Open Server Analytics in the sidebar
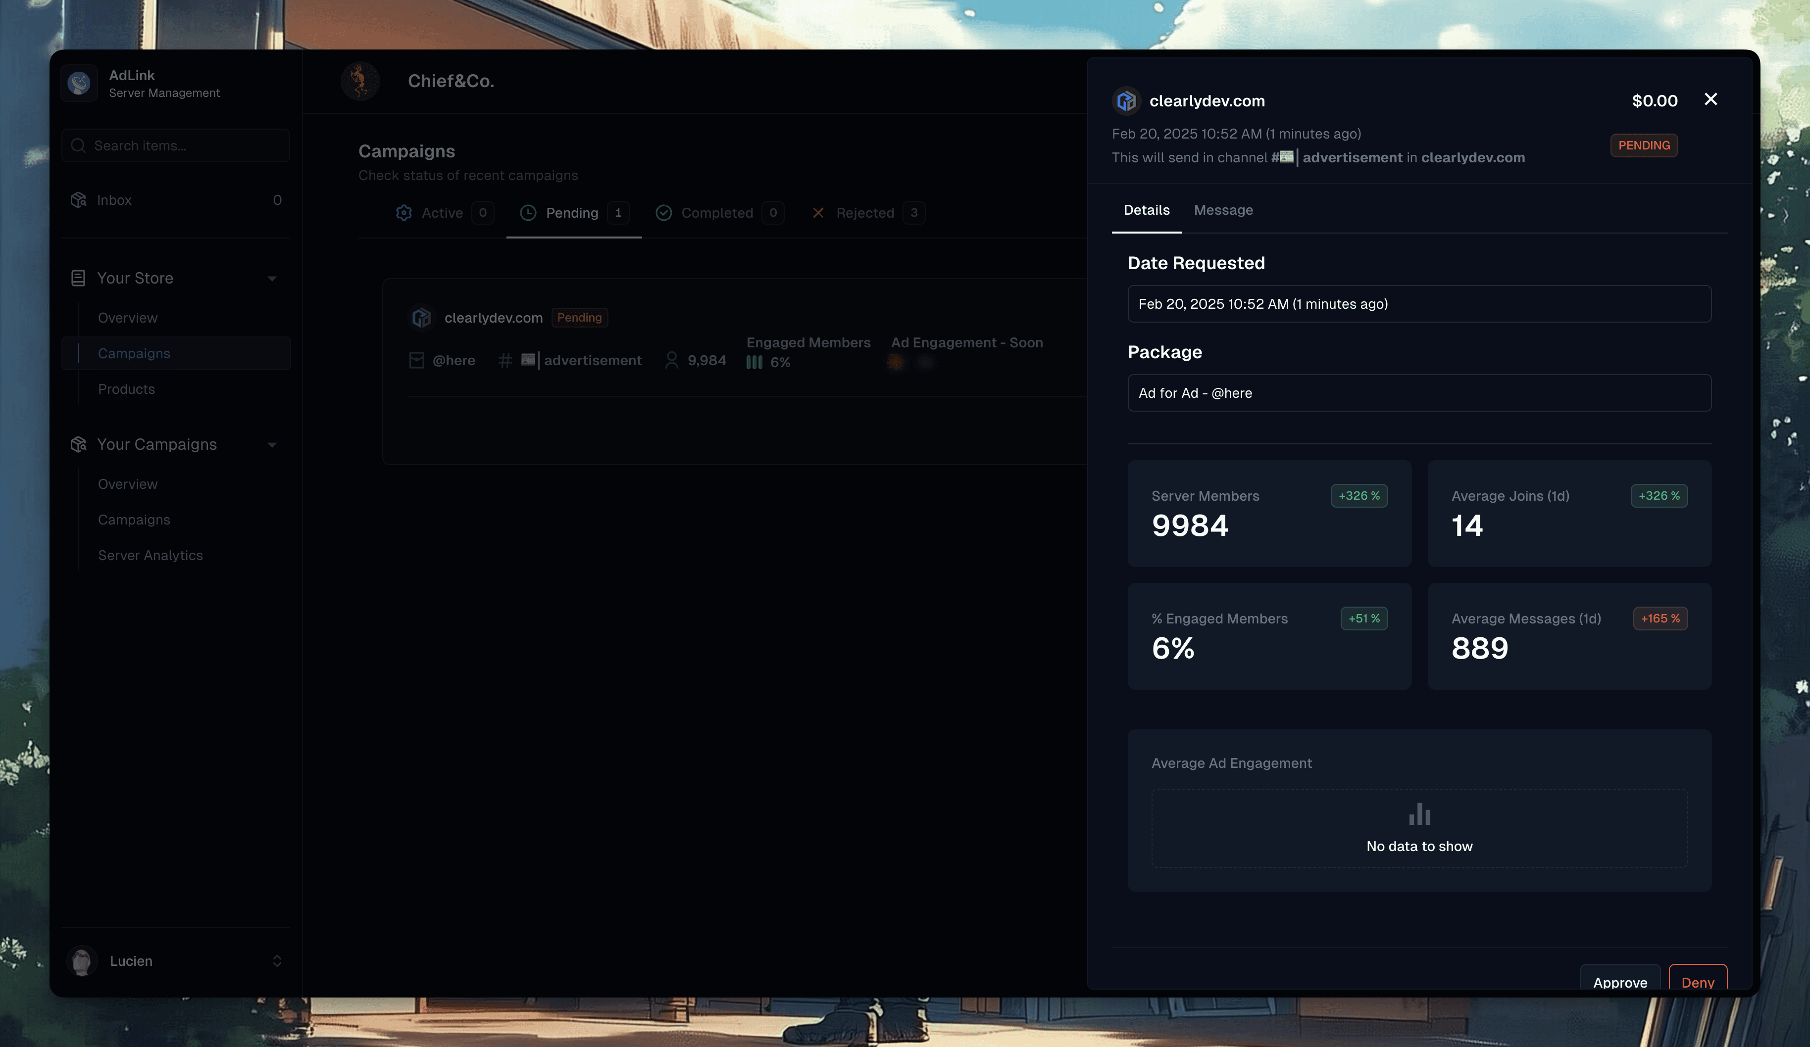This screenshot has width=1810, height=1047. tap(150, 556)
